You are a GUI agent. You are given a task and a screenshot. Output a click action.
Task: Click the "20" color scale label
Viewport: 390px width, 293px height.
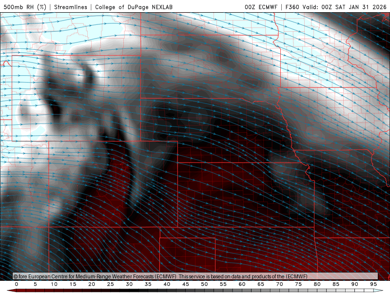click(92, 284)
